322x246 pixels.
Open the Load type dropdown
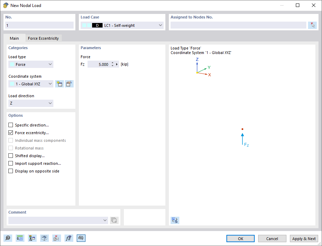click(50, 64)
